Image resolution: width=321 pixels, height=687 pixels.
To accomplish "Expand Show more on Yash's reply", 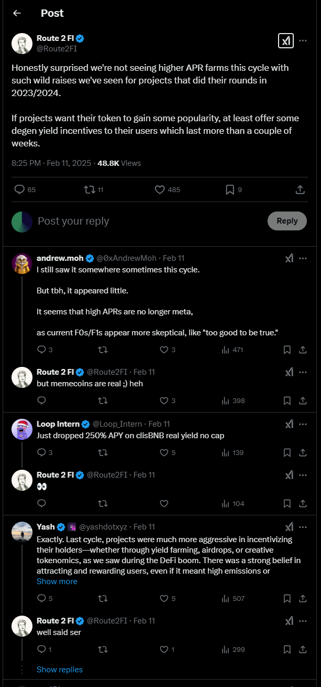I will tap(57, 582).
